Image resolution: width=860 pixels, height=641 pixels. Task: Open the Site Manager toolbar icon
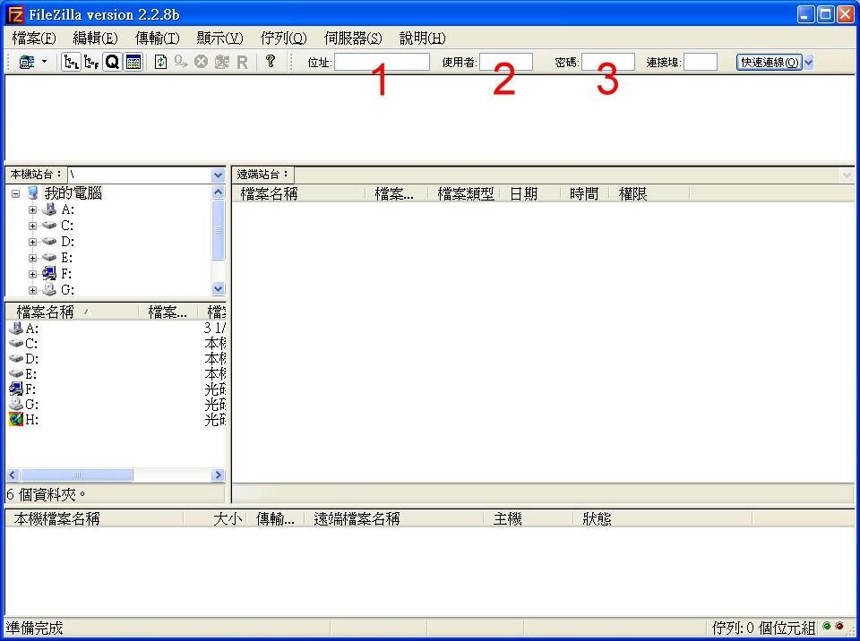(x=26, y=62)
